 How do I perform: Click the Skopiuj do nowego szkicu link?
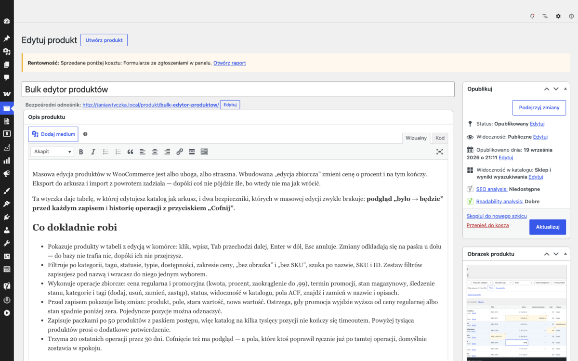coord(497,216)
